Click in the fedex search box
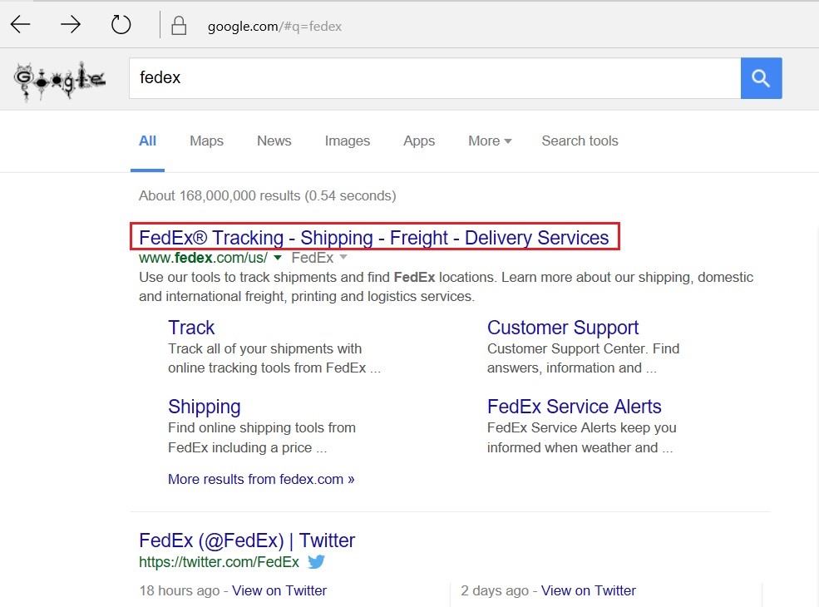Screen dimensions: 819x607 coord(432,78)
